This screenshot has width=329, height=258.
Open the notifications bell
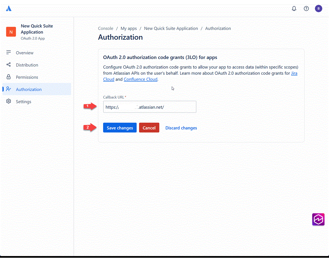click(294, 9)
